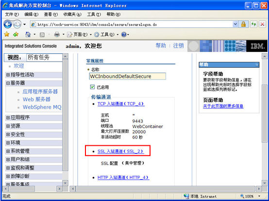Toggle the 已启用 checkbox
The height and width of the screenshot is (201, 269).
click(x=92, y=87)
